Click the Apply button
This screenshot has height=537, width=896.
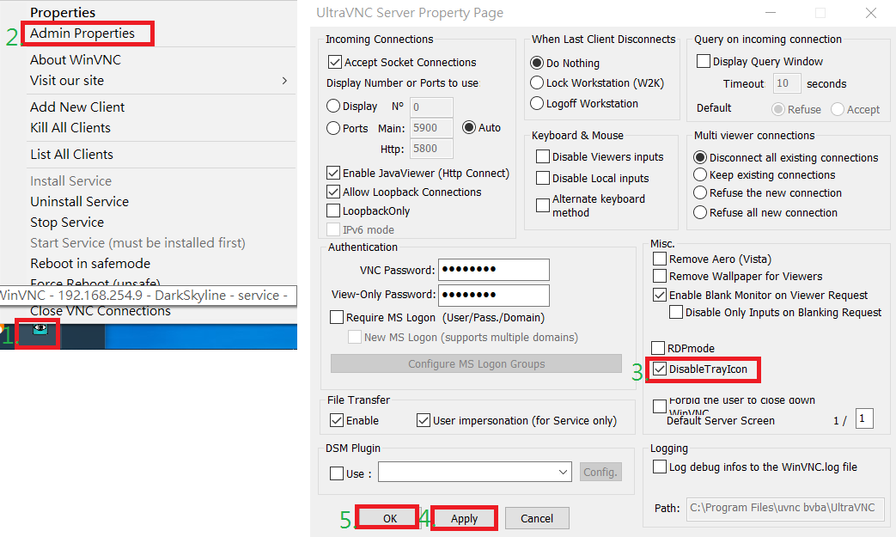click(x=464, y=518)
